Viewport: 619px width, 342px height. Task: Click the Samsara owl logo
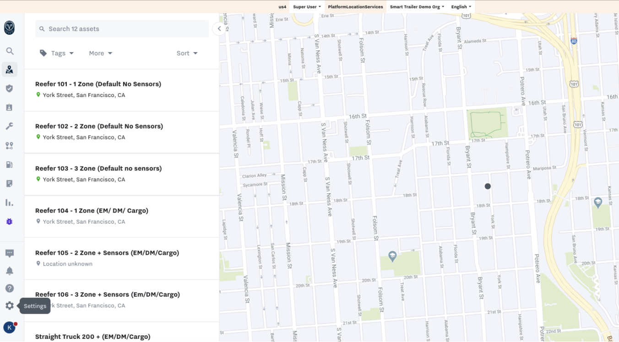(x=9, y=28)
